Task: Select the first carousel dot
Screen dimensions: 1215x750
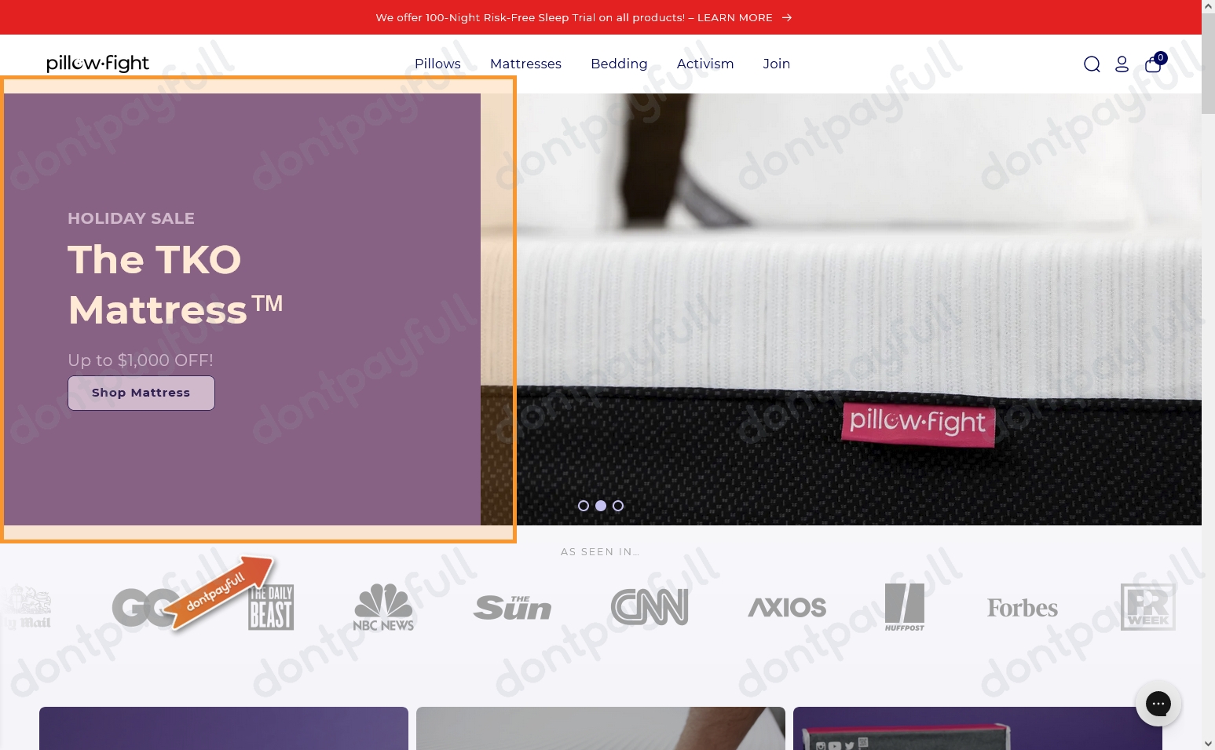Action: click(584, 506)
